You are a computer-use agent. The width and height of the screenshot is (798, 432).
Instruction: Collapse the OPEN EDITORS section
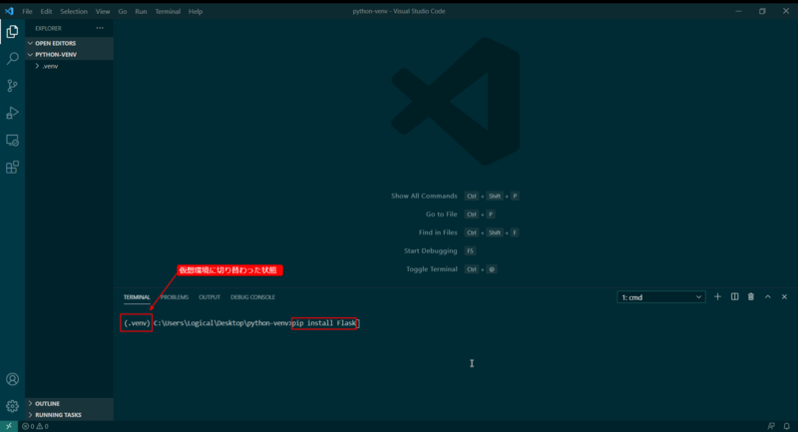coord(69,43)
